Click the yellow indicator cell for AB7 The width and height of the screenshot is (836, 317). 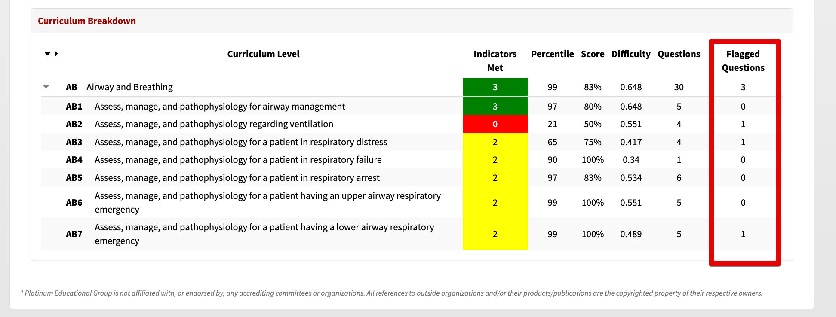tap(495, 234)
